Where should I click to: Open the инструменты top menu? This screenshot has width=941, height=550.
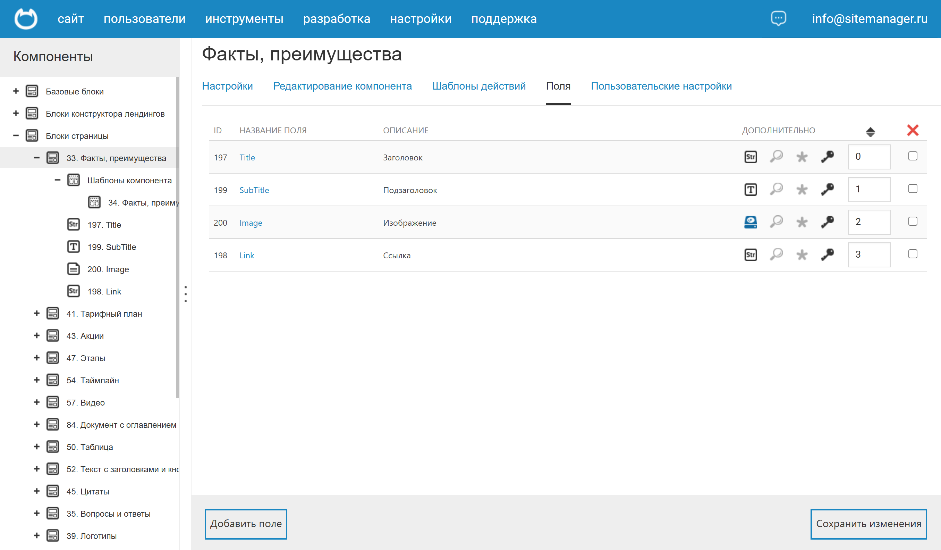coord(244,19)
